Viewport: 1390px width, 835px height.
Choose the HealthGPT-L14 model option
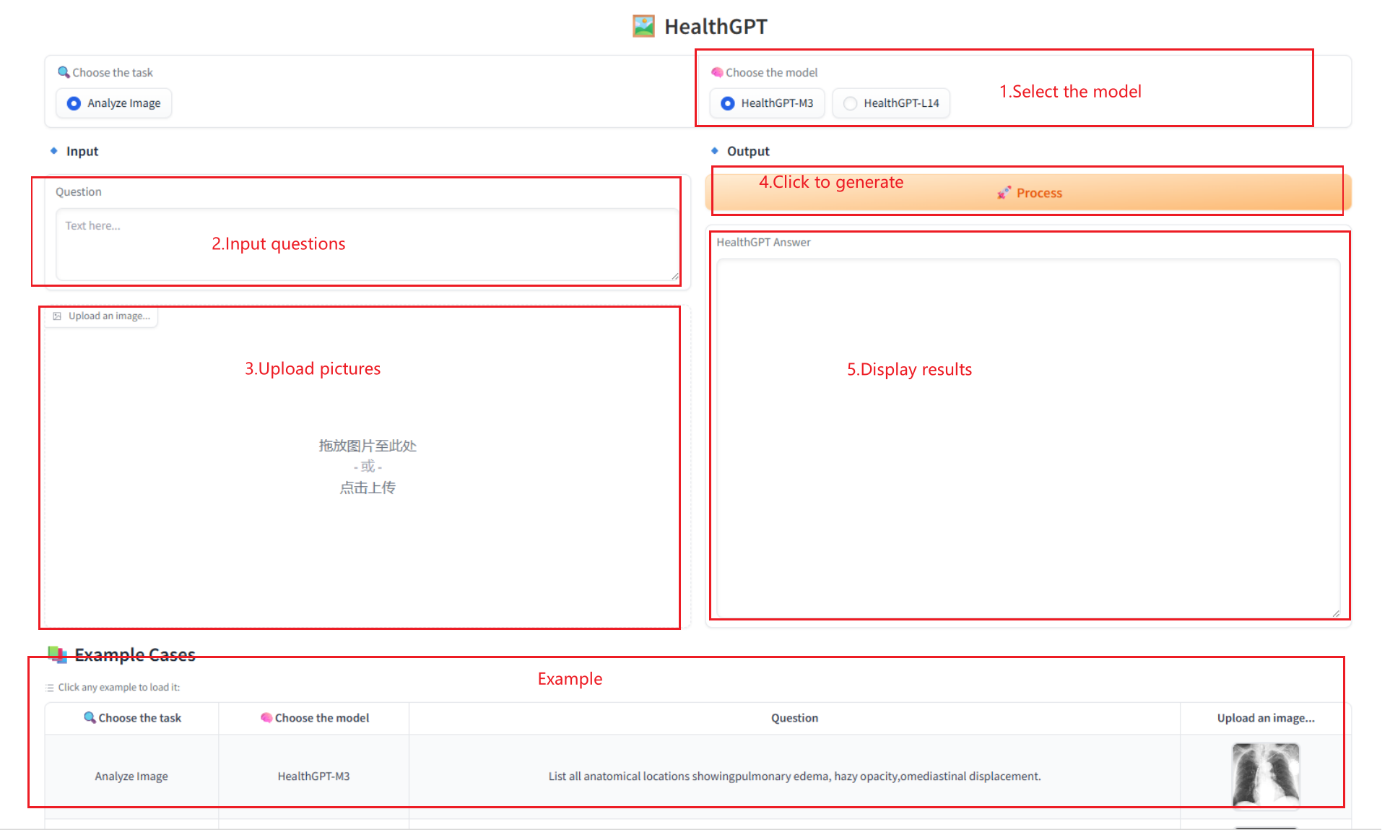tap(851, 103)
